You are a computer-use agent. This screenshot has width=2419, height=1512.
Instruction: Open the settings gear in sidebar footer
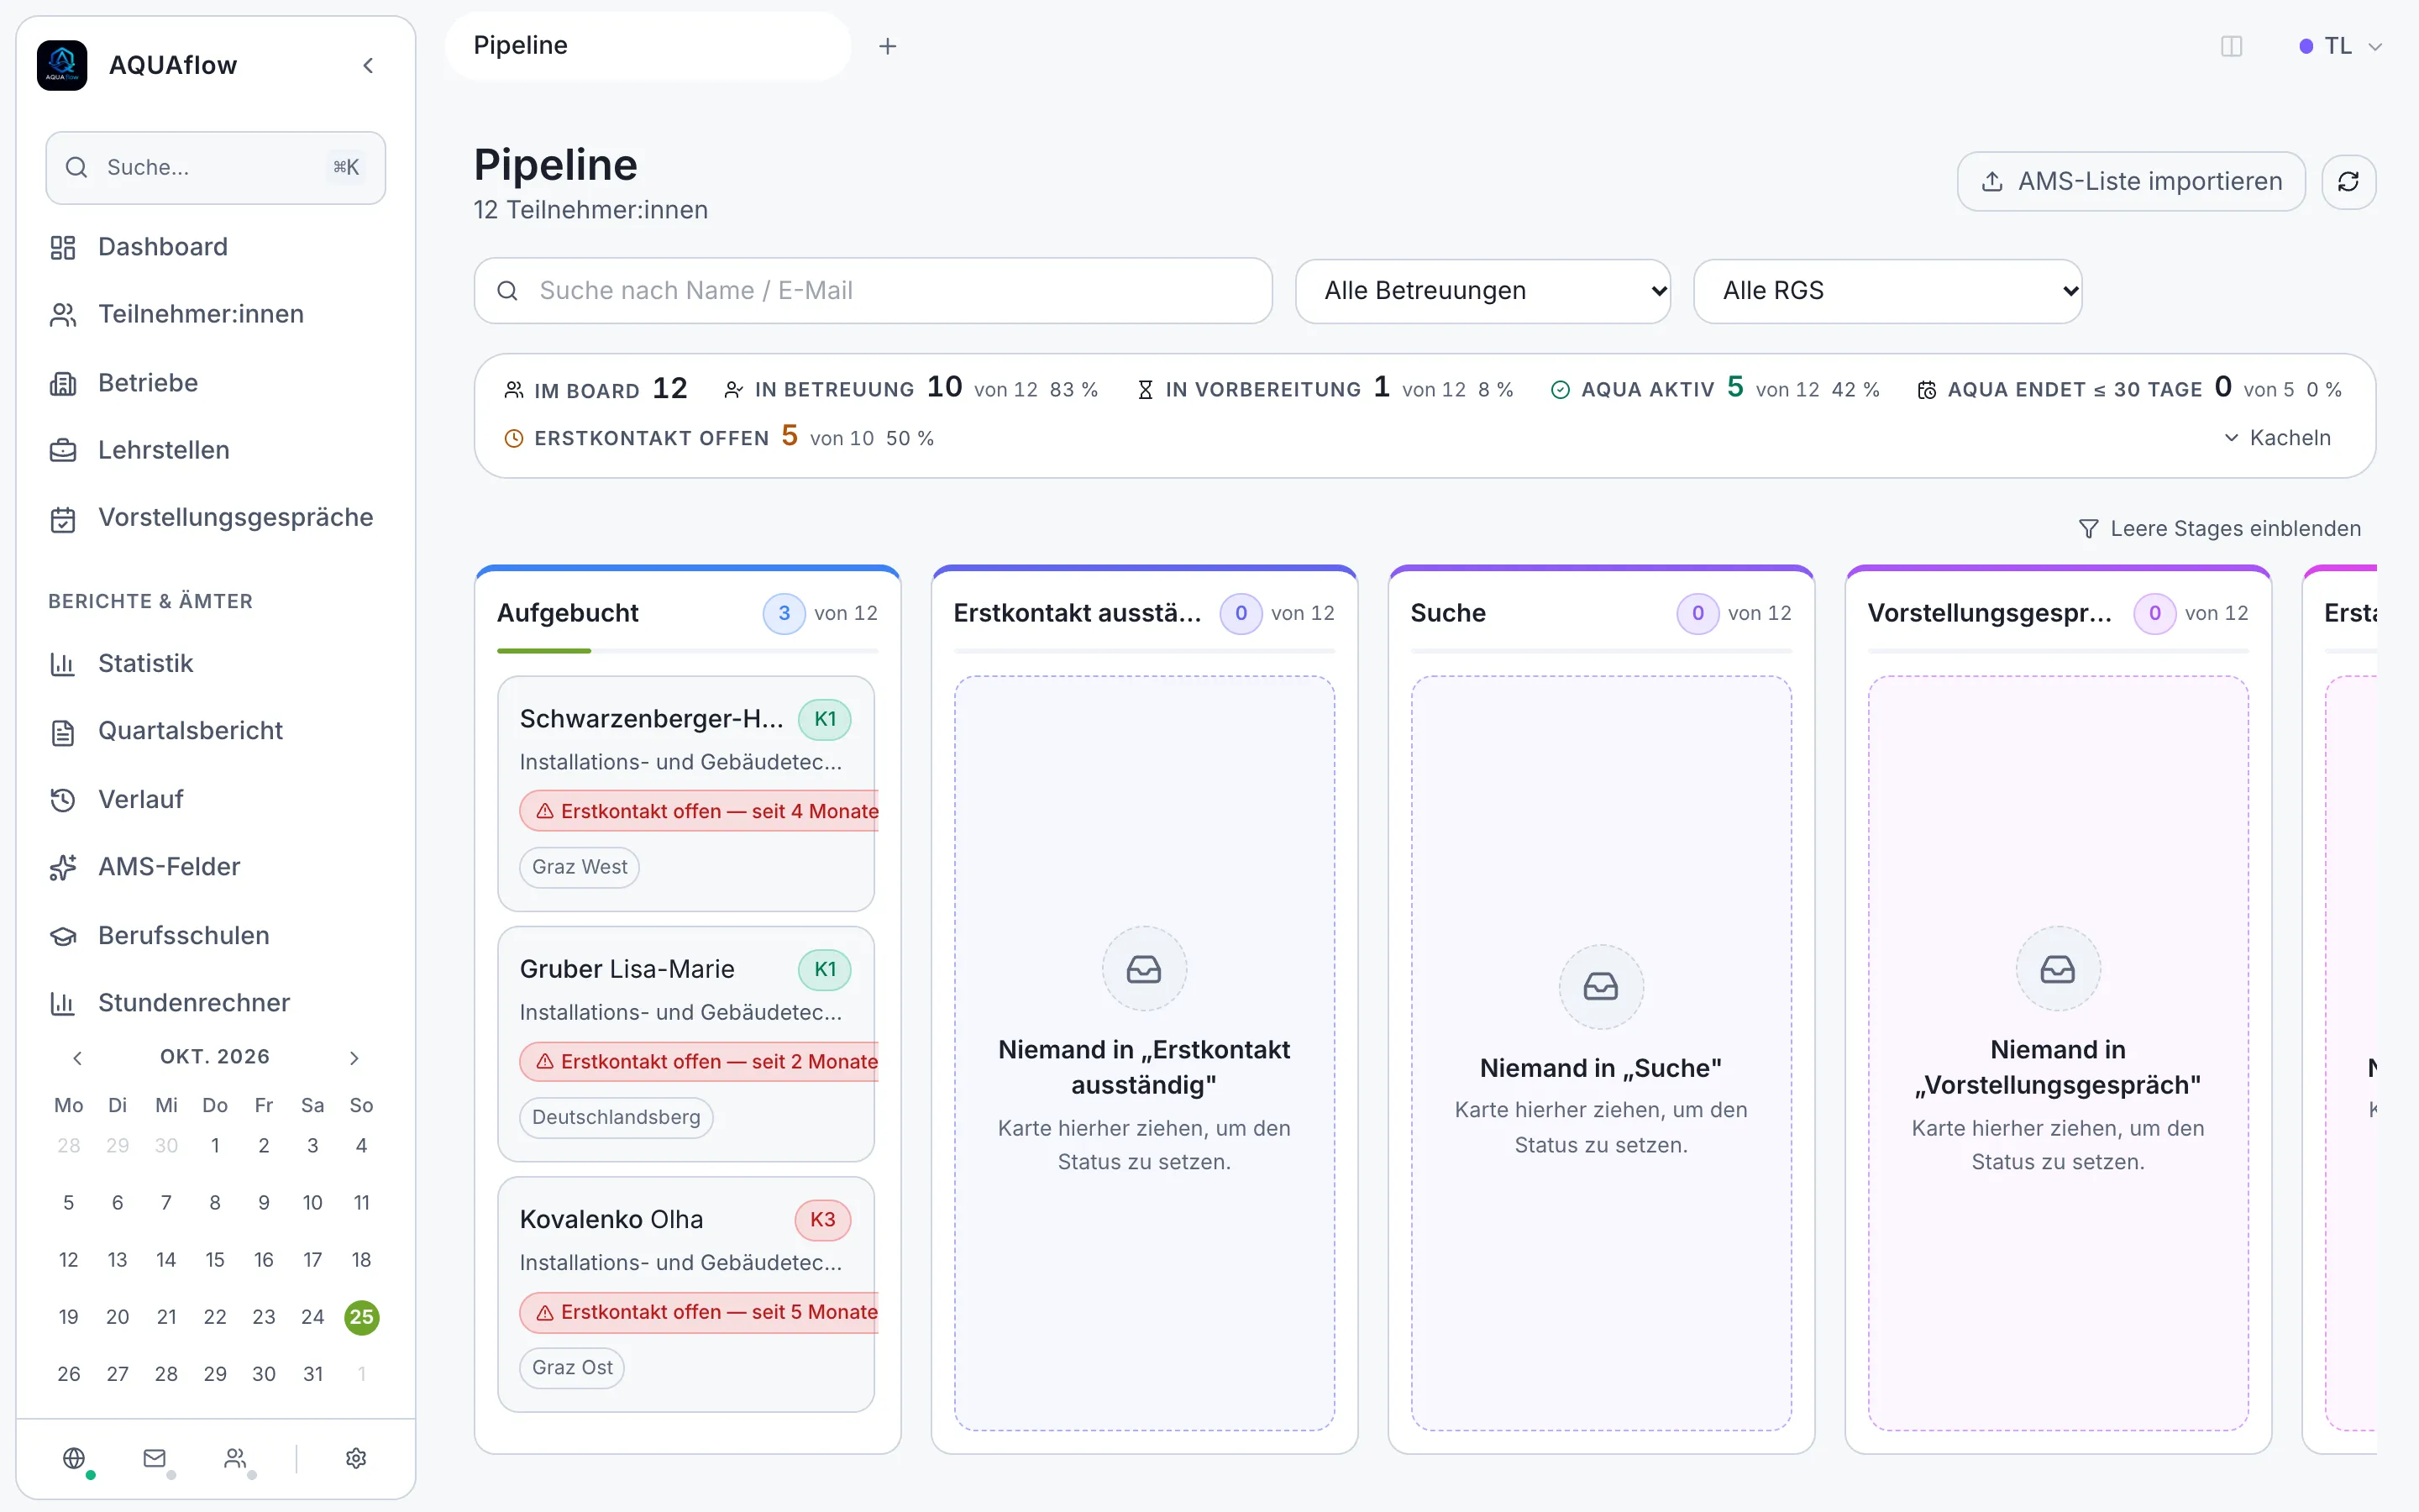356,1458
